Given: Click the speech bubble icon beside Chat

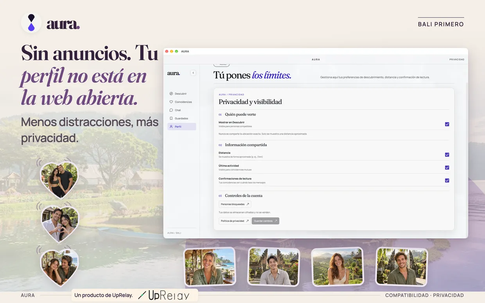Looking at the screenshot, I should [x=171, y=110].
